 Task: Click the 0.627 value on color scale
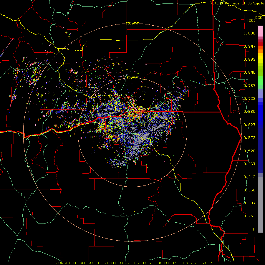249,125
